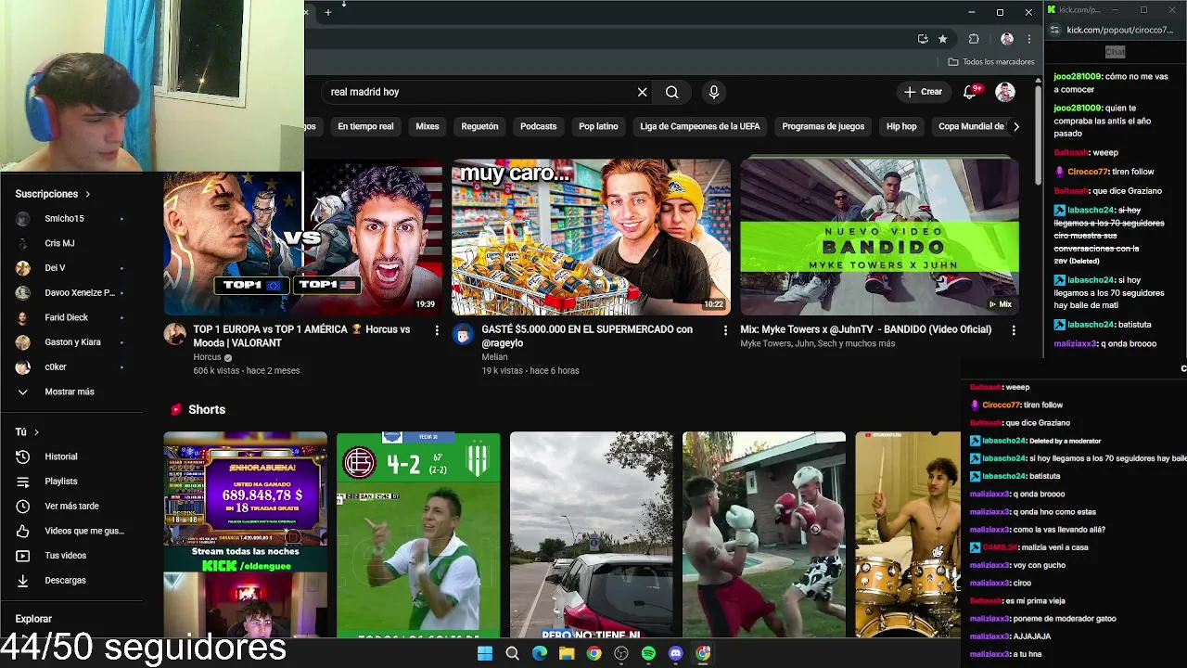Select Programas de juegos chip
This screenshot has width=1187, height=668.
(823, 126)
